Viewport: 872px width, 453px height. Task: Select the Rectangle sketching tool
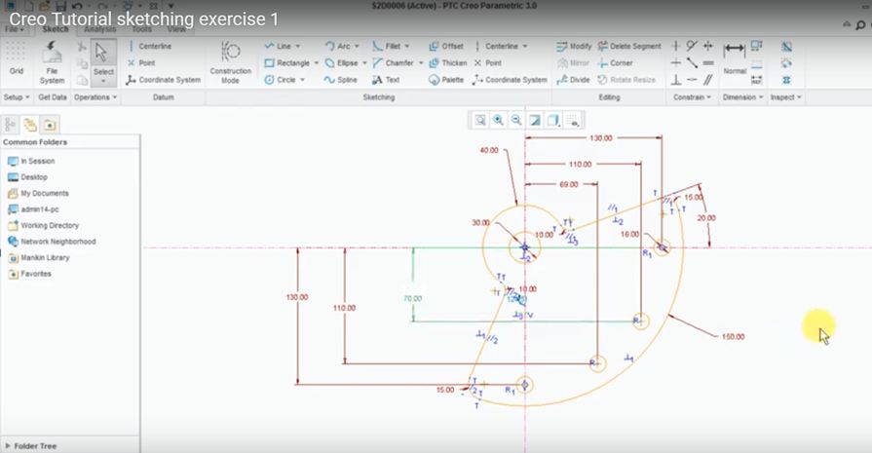click(287, 62)
